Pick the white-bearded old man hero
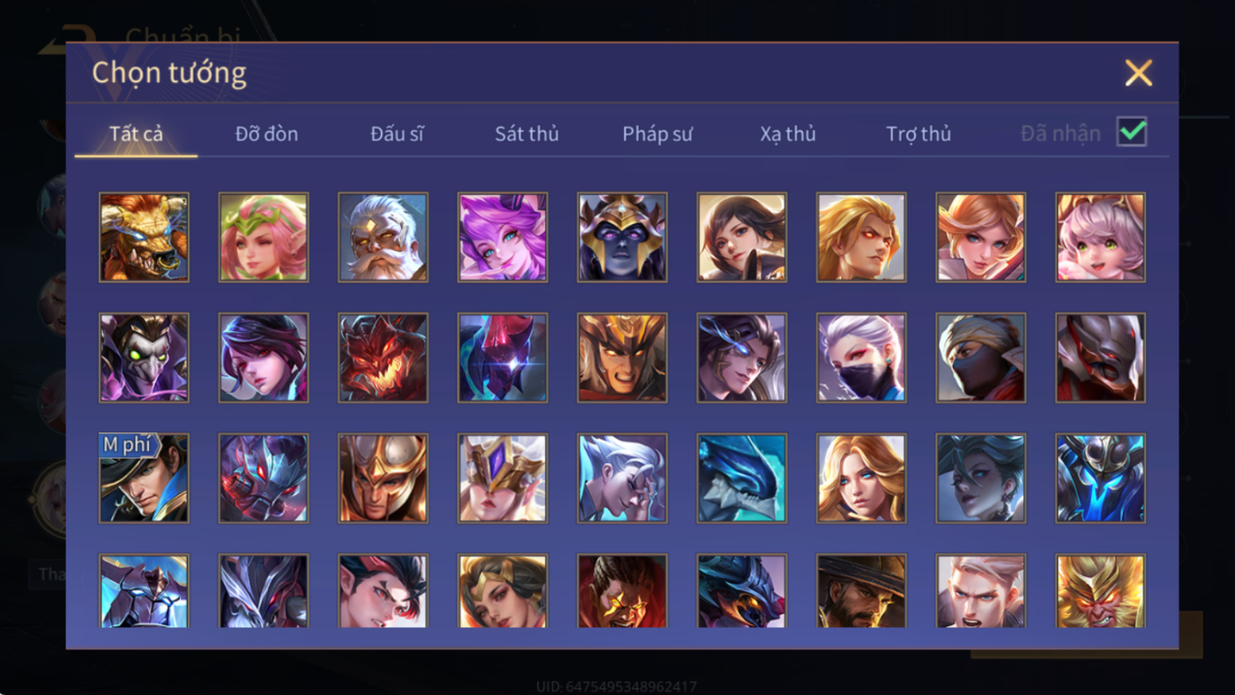1235x695 pixels. click(x=383, y=237)
